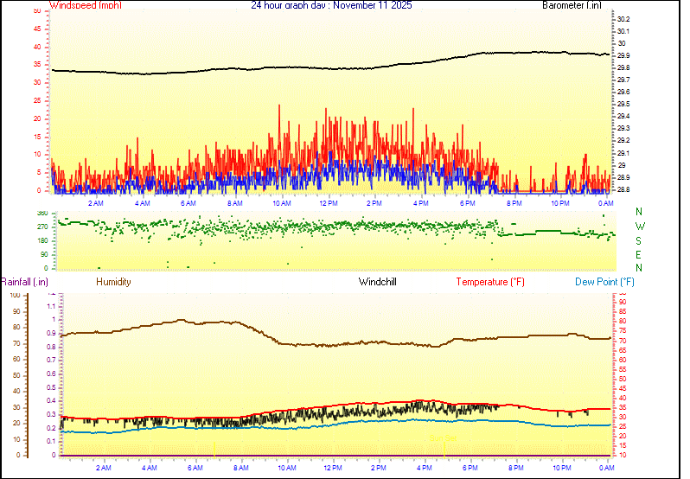The width and height of the screenshot is (690, 479).
Task: Click the 360 value on wind direction scale
Action: coord(42,213)
